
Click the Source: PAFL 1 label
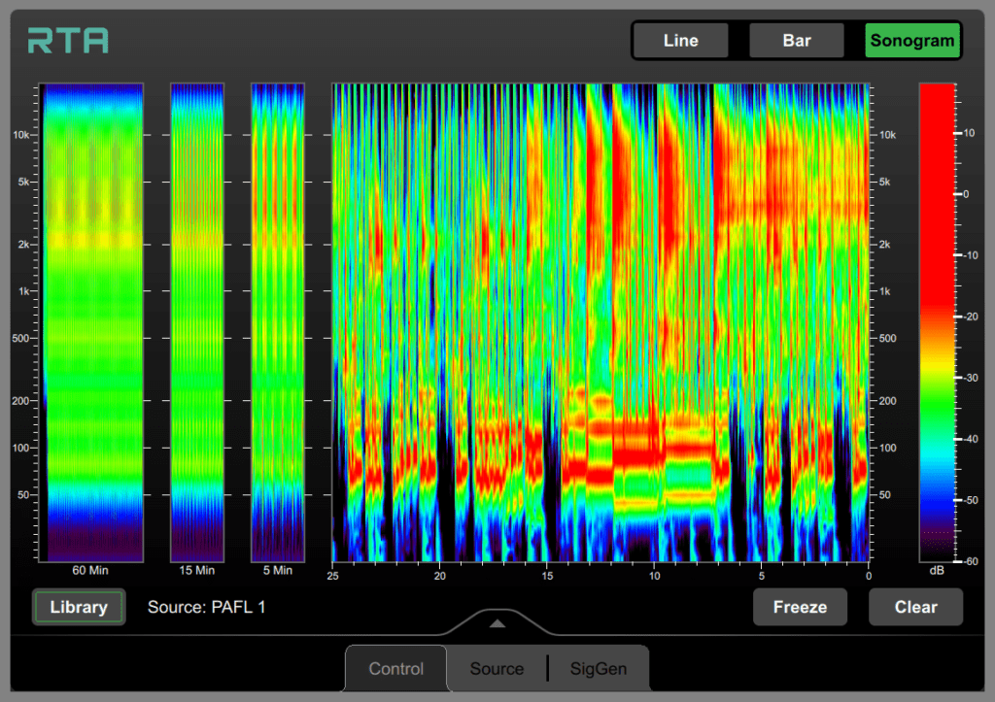(206, 607)
